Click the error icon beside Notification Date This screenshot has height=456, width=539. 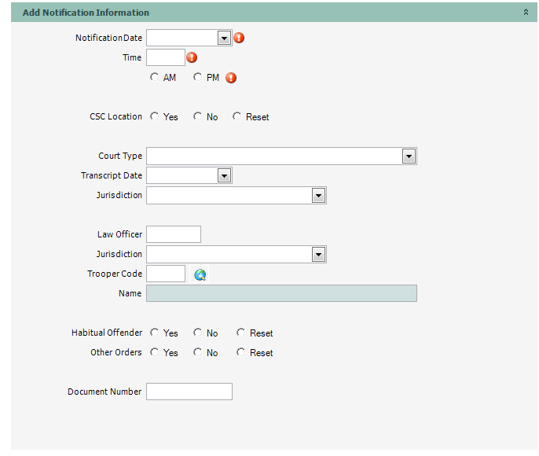pos(240,38)
